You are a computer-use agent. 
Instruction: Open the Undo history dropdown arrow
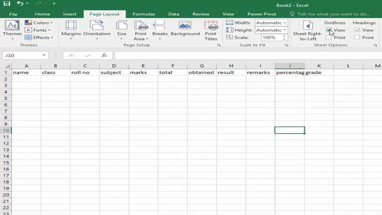point(27,4)
